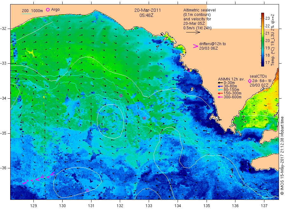The height and width of the screenshot is (210, 286).
Task: Click the 'drifters@12h to' label
Action: click(x=213, y=44)
